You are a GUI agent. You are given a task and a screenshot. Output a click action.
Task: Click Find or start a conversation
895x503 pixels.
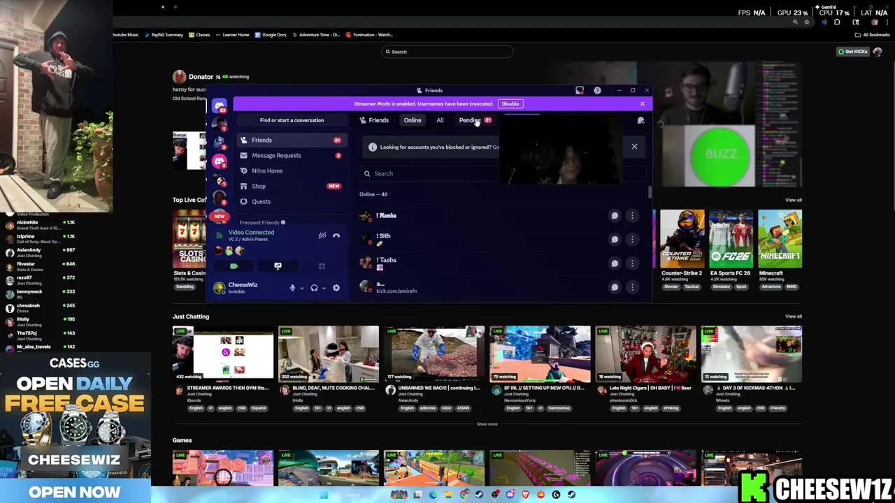292,120
